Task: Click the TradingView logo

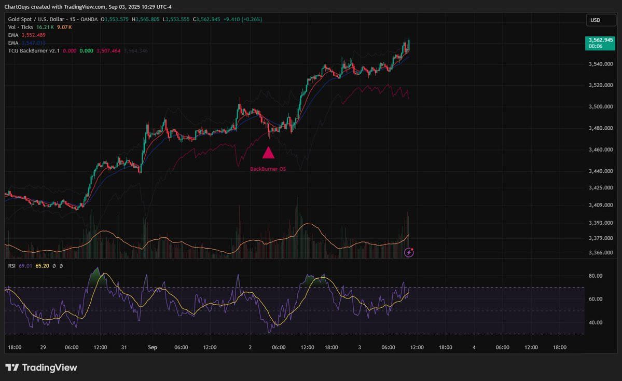Action: coord(42,368)
